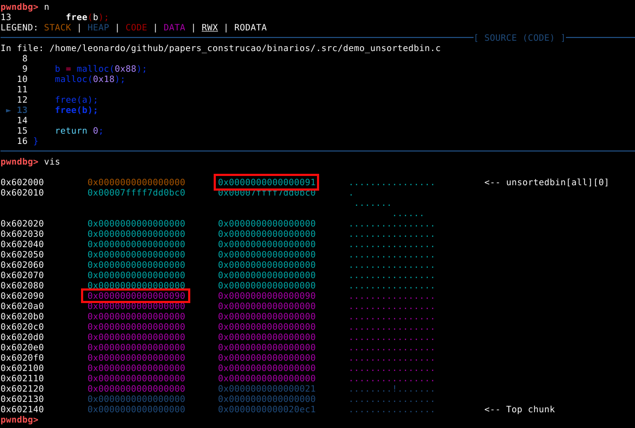Click the vis command text
Image resolution: width=635 pixels, height=428 pixels.
pos(52,161)
